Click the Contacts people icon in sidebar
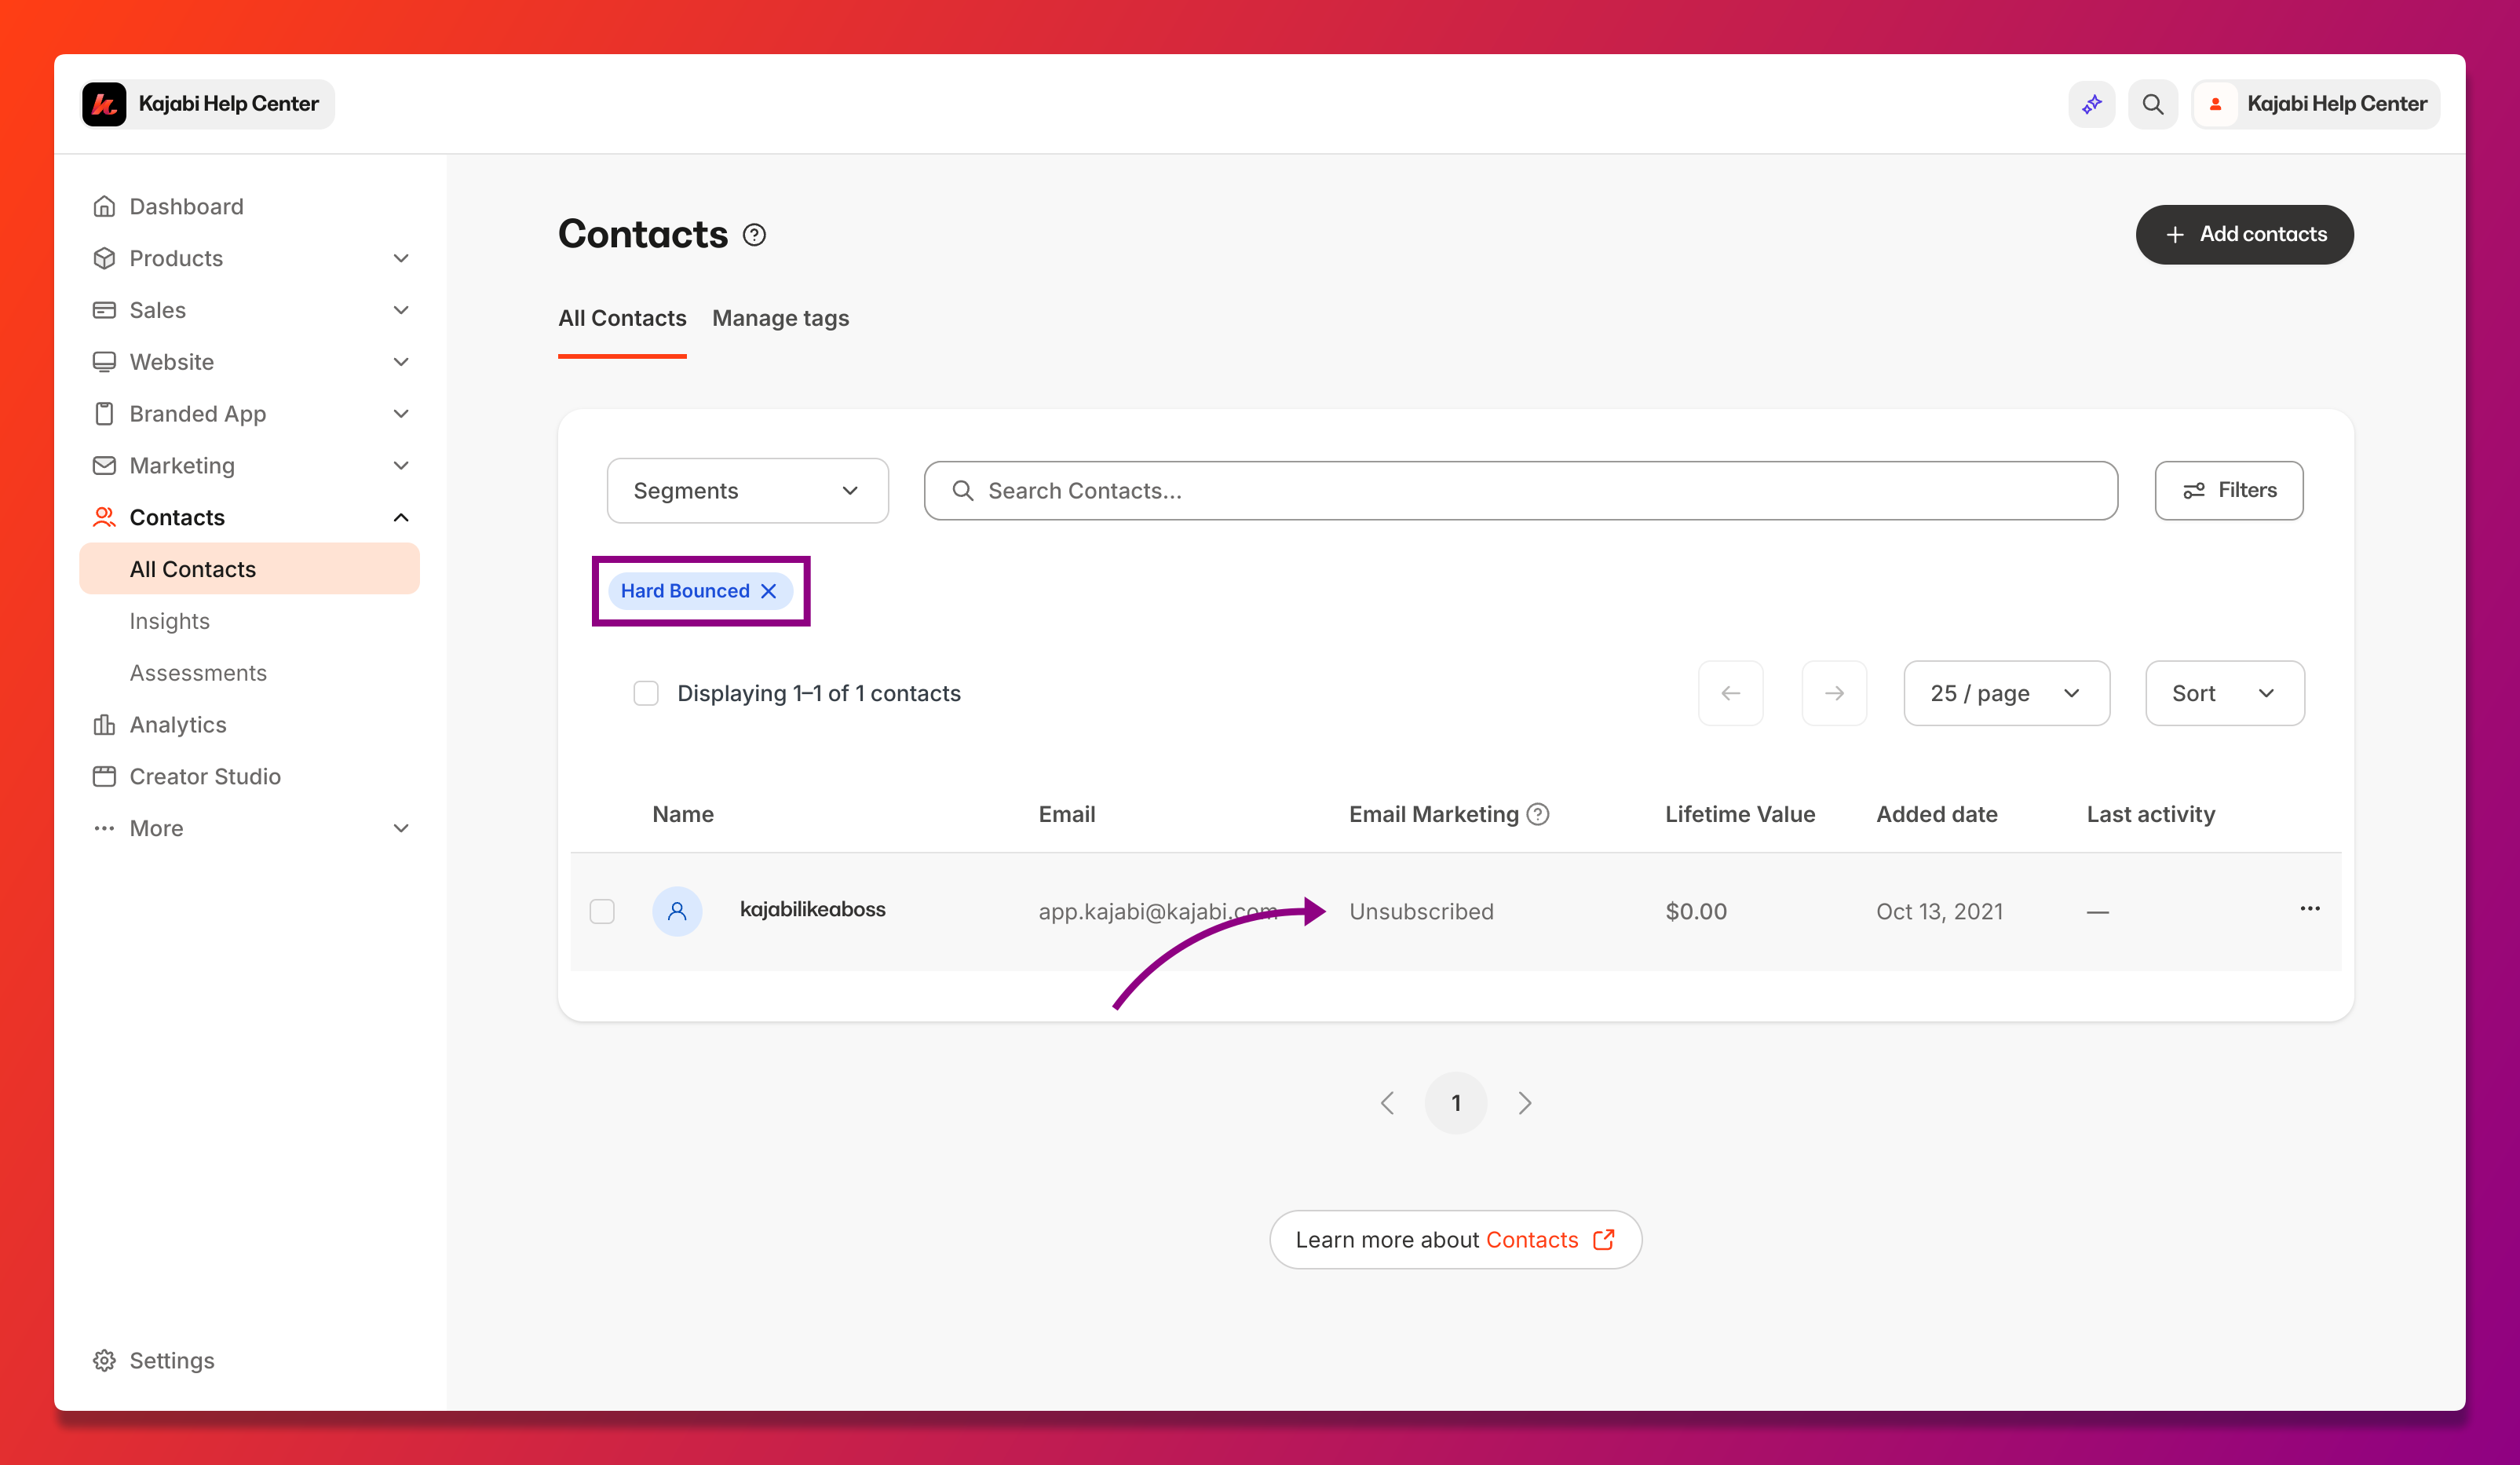 tap(104, 517)
